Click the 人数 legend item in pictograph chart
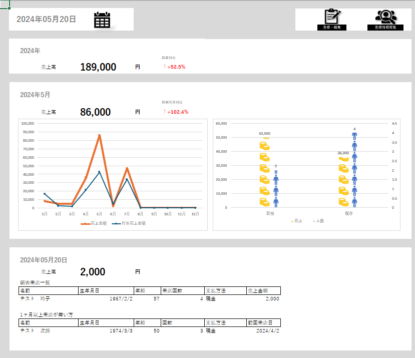Image resolution: width=415 pixels, height=358 pixels. (x=319, y=221)
